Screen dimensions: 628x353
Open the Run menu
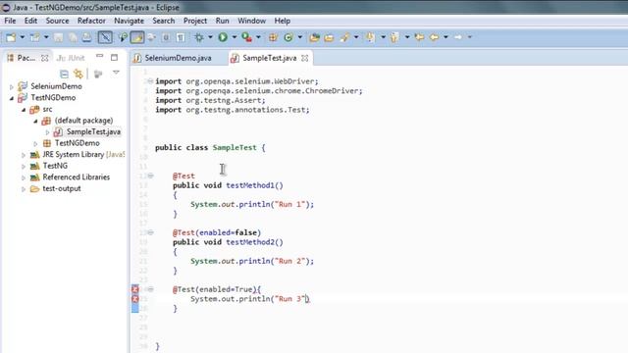click(223, 21)
